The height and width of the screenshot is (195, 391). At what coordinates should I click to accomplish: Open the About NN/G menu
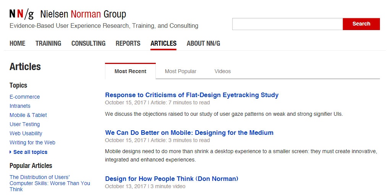click(203, 43)
